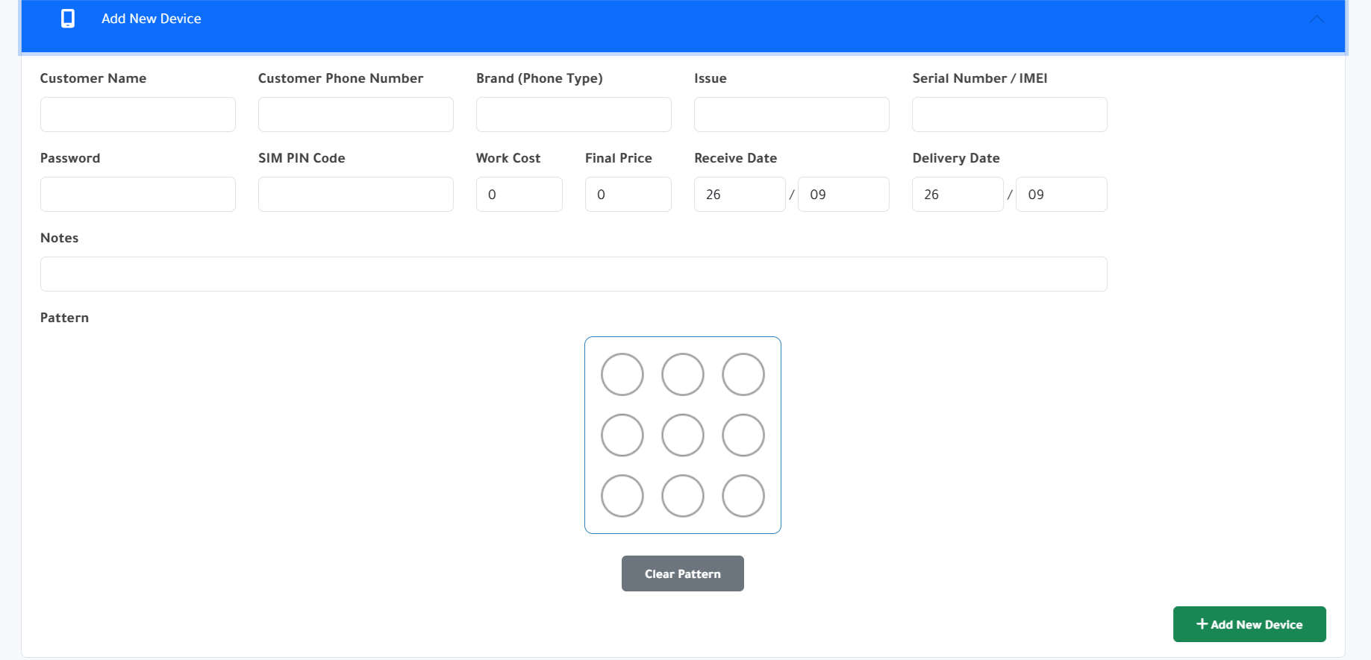Screen dimensions: 1371x660
Task: Select the center pattern dot
Action: click(x=682, y=435)
